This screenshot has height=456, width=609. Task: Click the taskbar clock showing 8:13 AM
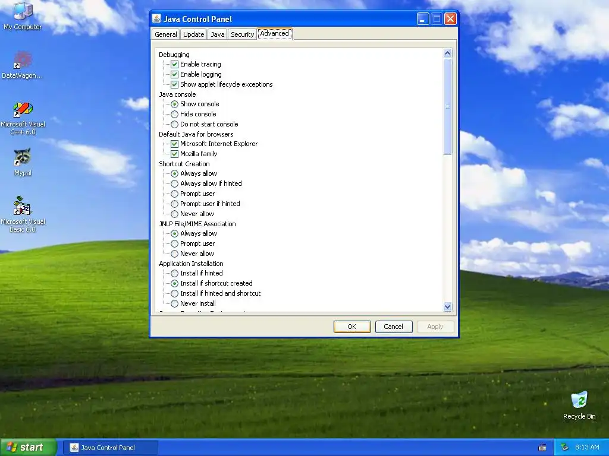[x=587, y=447]
